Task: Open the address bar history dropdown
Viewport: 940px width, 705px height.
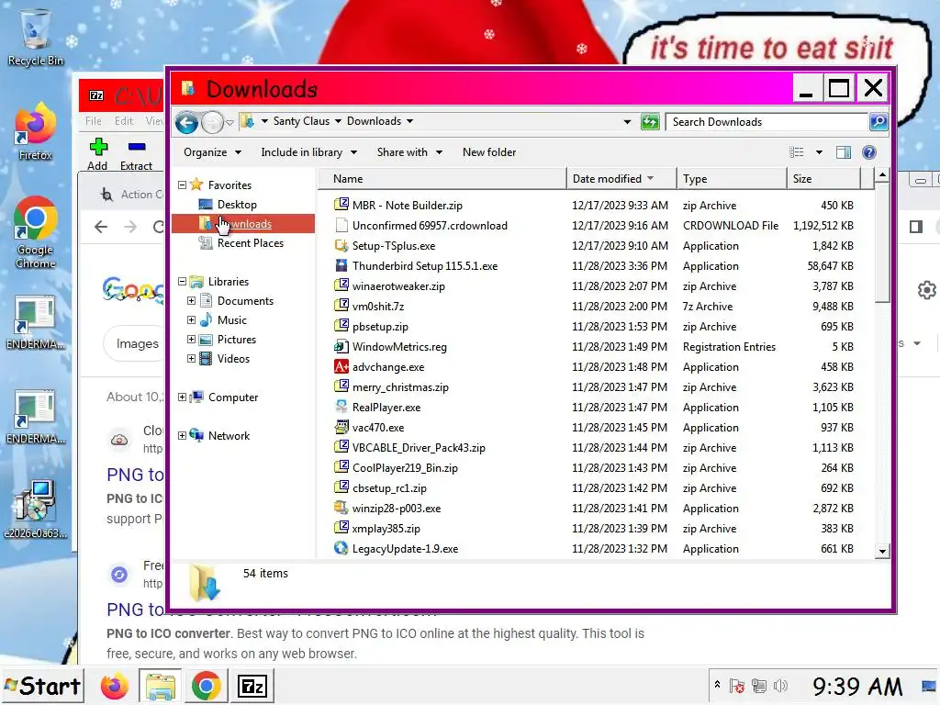Action: (627, 122)
